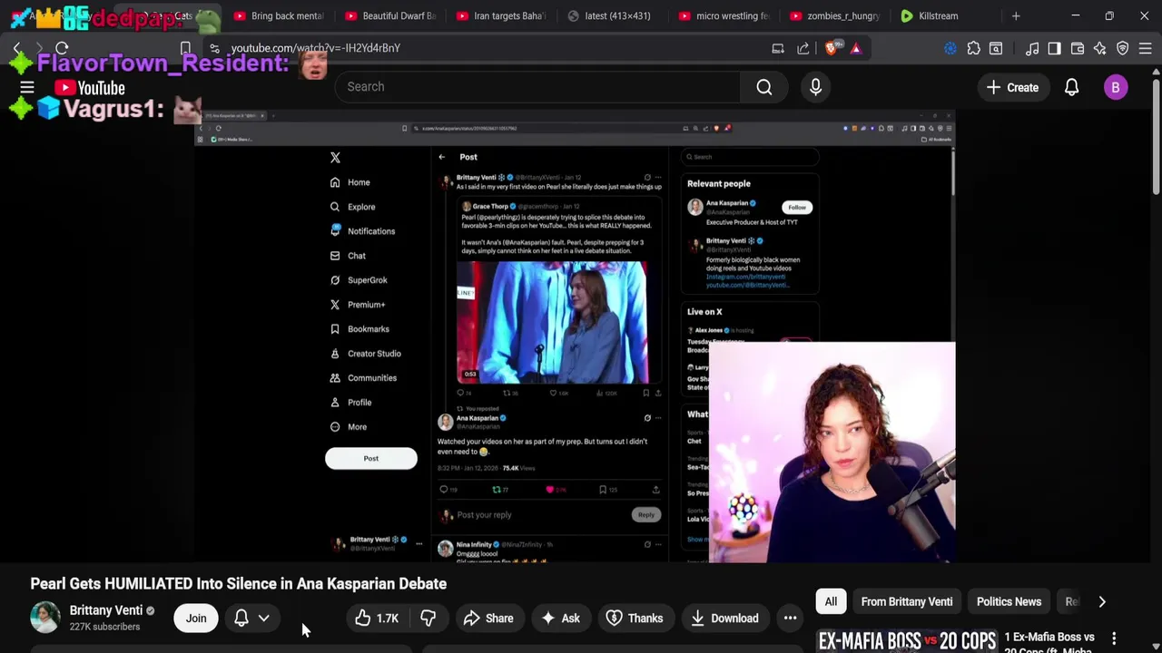Click the white Post button in the video

371,458
